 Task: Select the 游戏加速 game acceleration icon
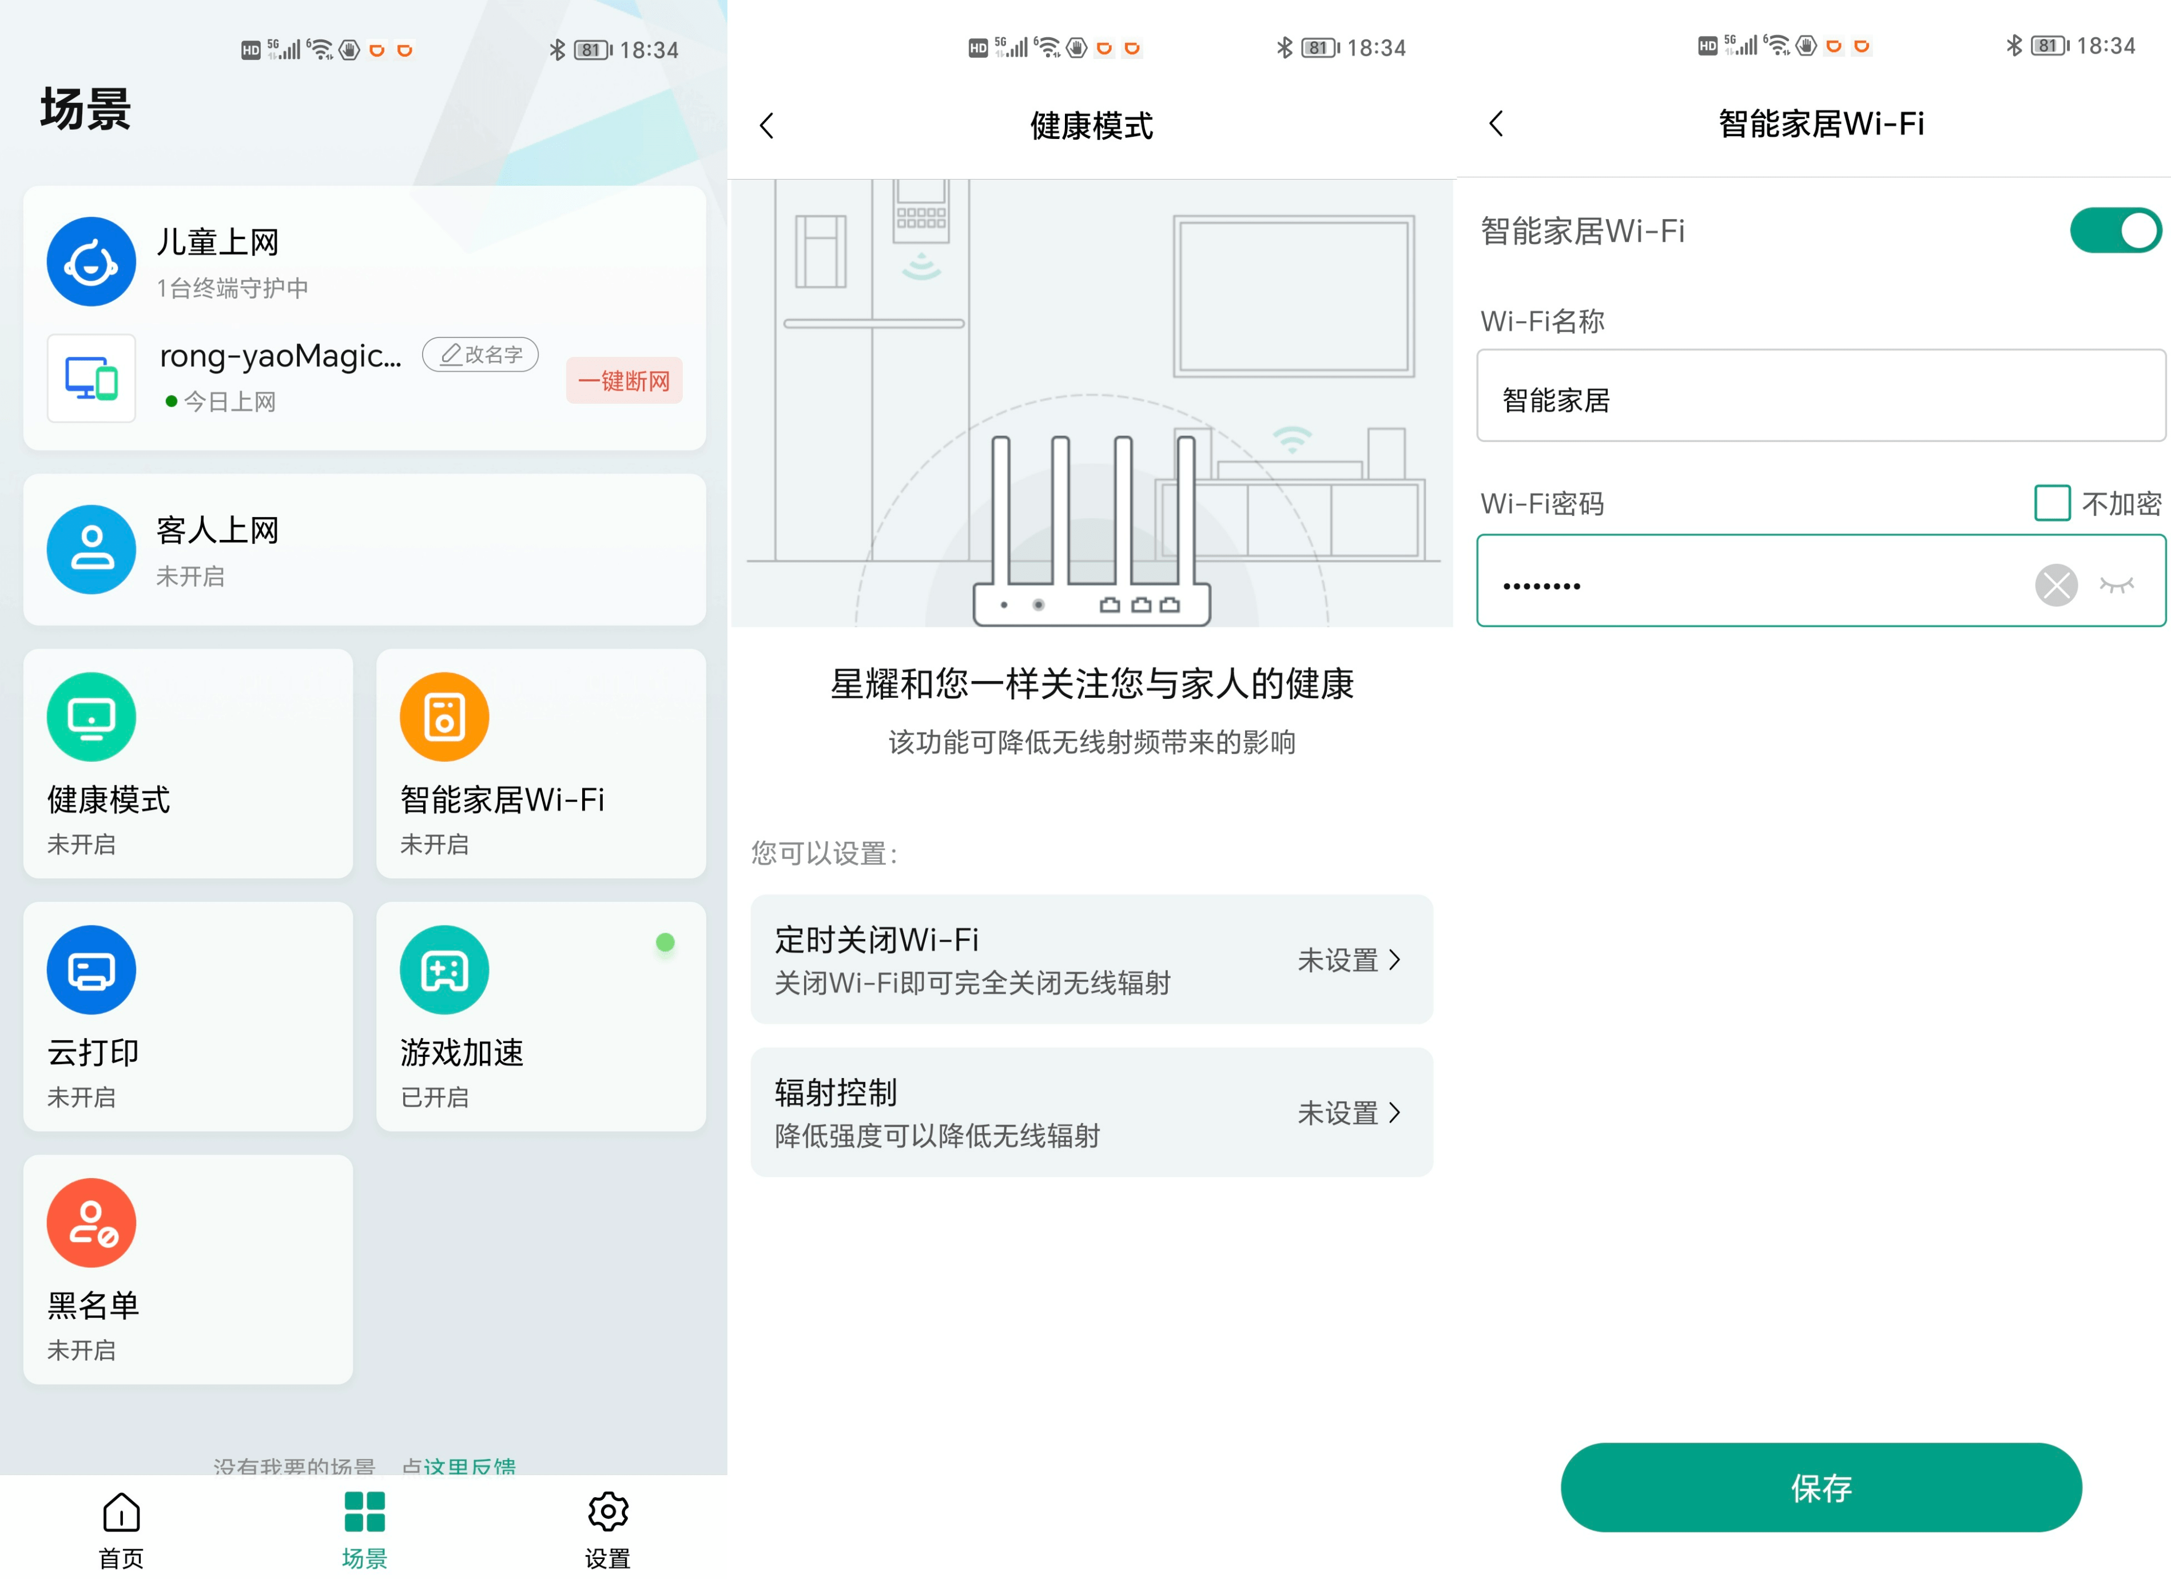coord(443,968)
